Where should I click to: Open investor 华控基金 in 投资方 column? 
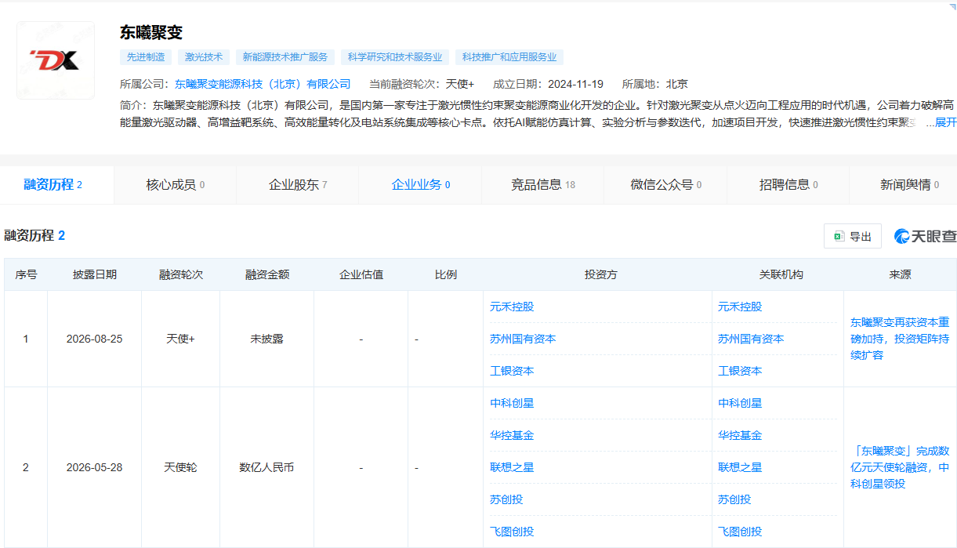[x=512, y=435]
